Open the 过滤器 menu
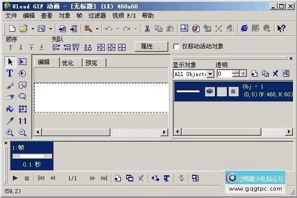 pos(97,15)
